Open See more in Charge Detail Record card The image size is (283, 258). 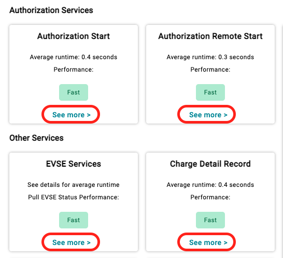click(x=208, y=242)
